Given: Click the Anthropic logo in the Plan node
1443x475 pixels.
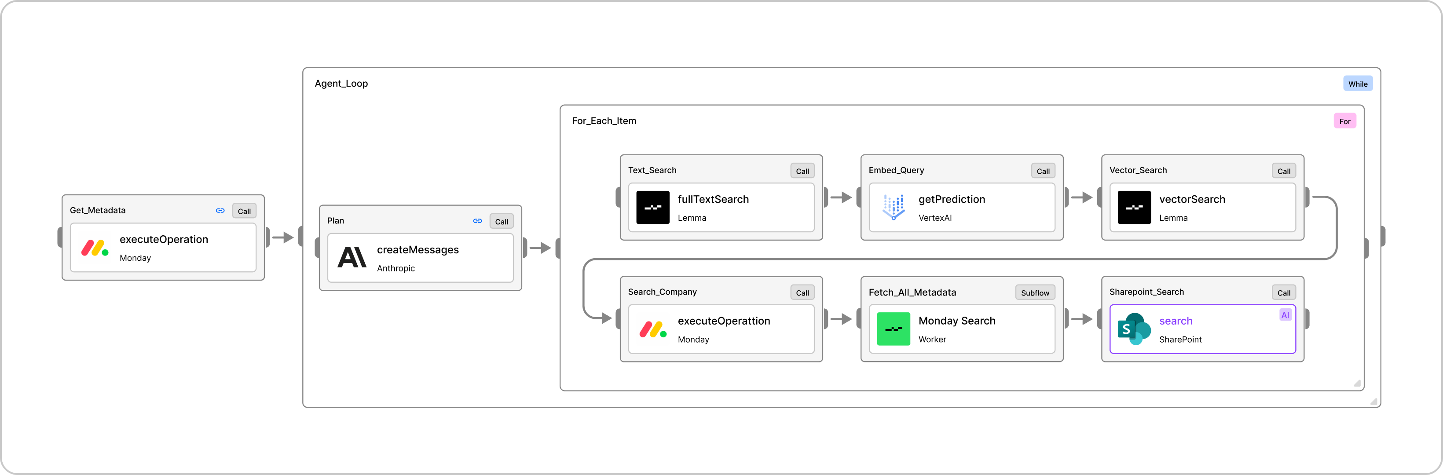Looking at the screenshot, I should click(352, 258).
